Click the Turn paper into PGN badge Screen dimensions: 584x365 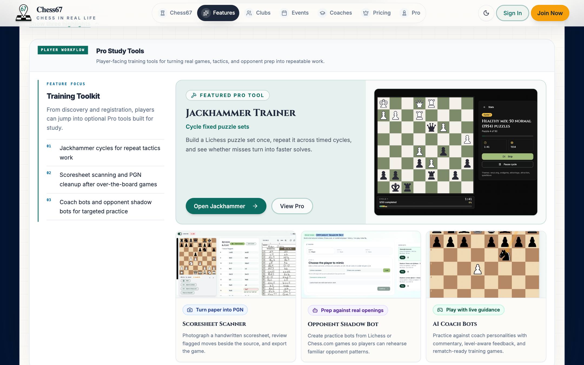[x=215, y=310]
